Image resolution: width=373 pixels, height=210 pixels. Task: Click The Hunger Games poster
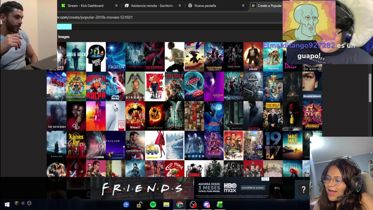[x=155, y=116]
